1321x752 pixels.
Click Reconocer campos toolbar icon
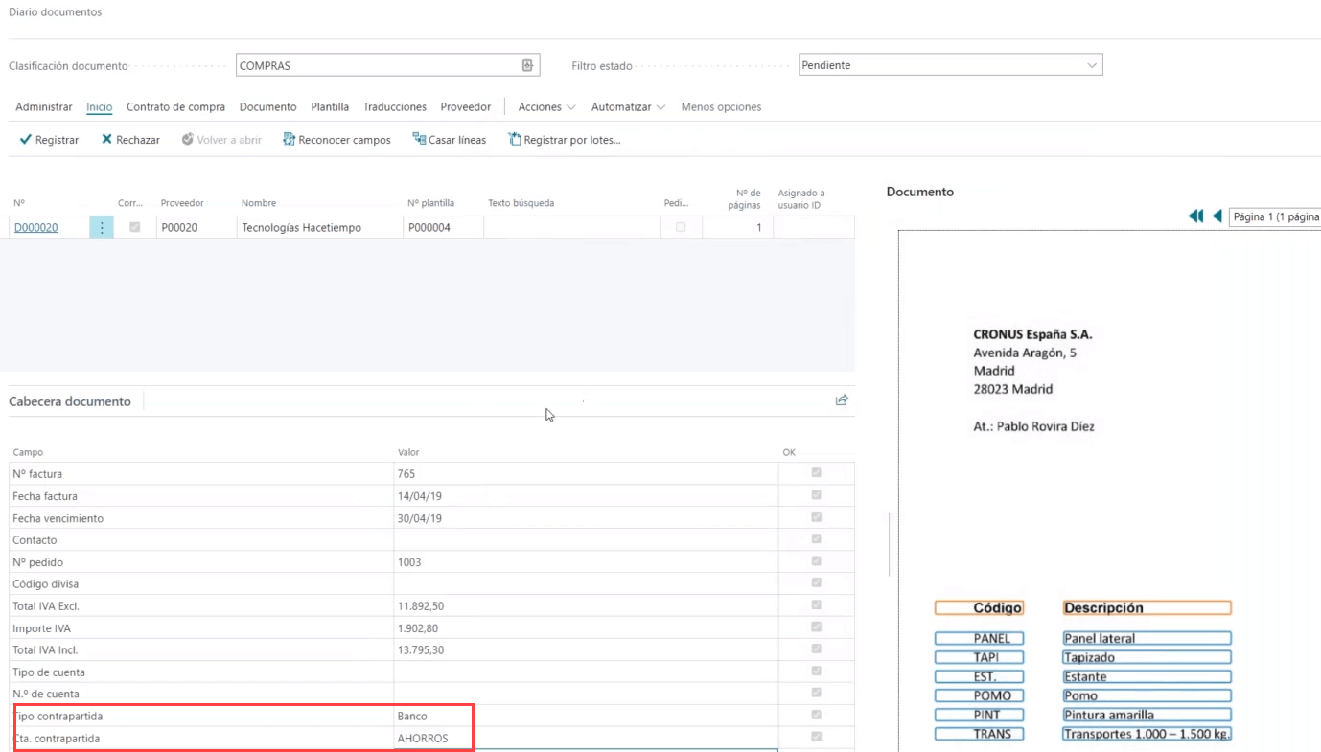pos(289,140)
